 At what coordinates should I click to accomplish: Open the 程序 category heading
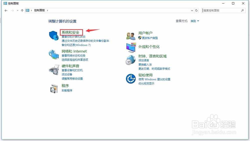[x=65, y=86]
